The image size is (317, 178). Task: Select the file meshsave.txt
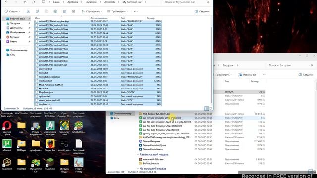pos(98,81)
